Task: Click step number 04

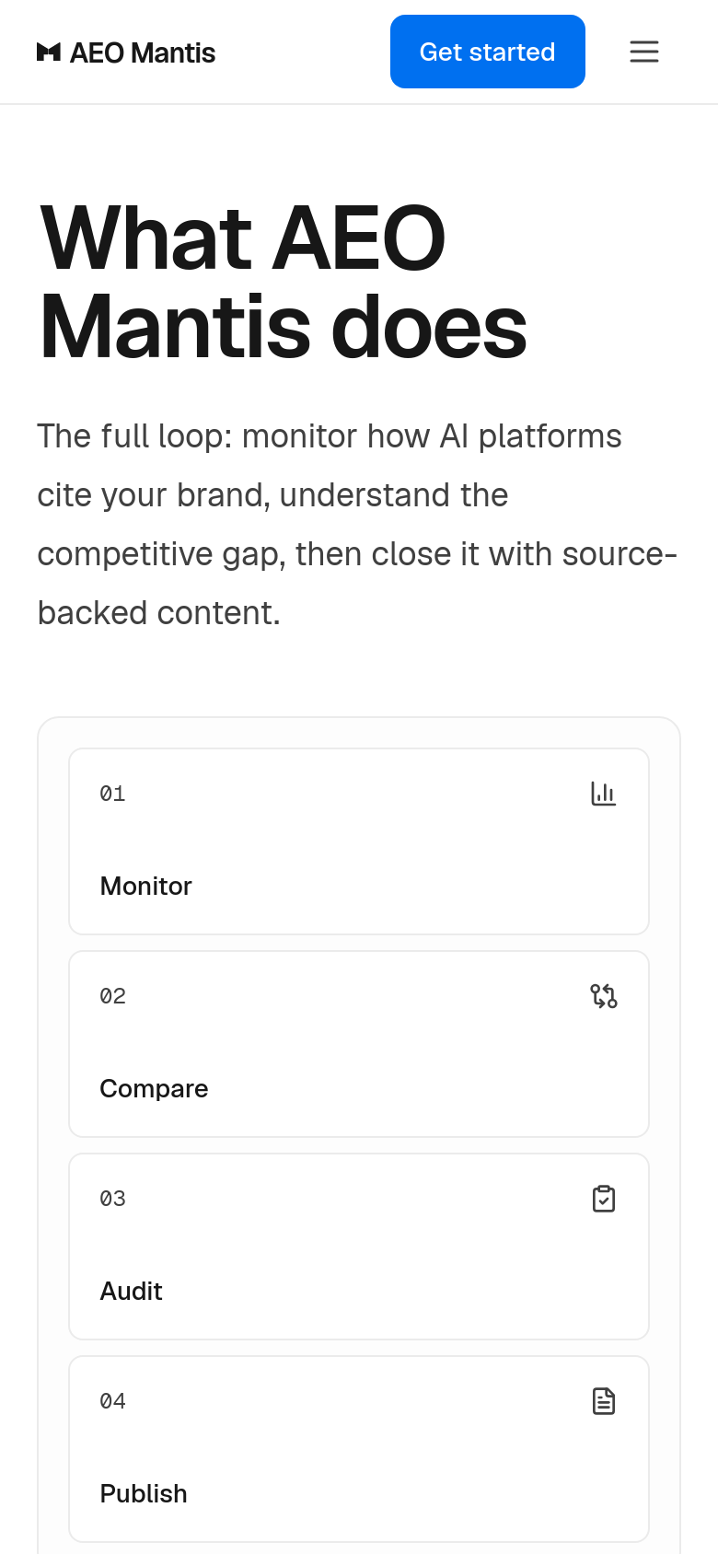Action: click(113, 1401)
